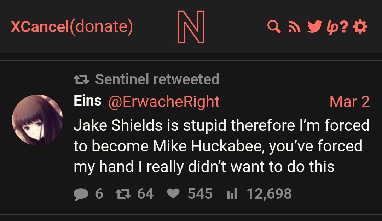Click the heart icon beside 545
The width and height of the screenshot is (382, 221).
click(x=173, y=194)
